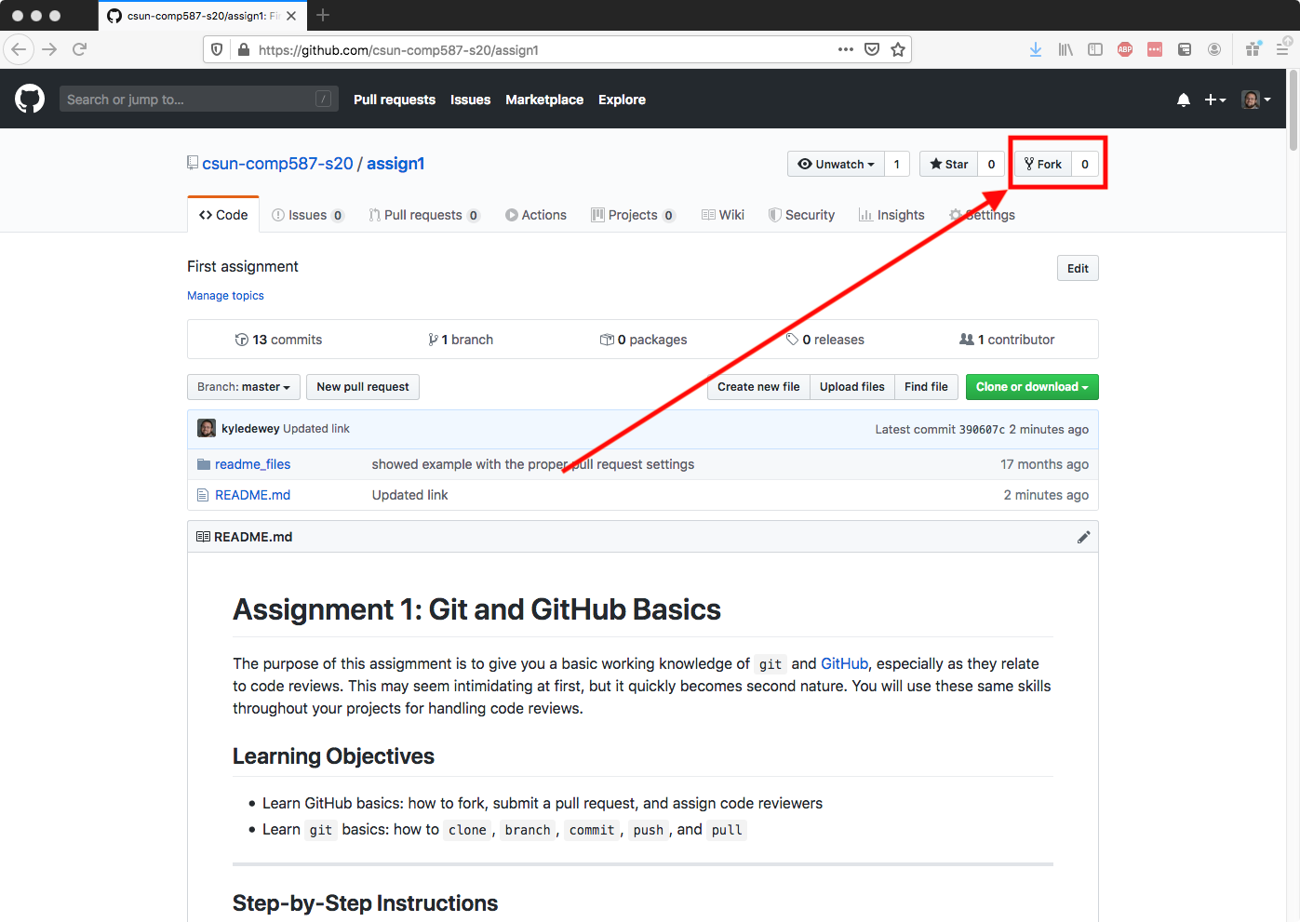Bookmark this page with the star
The height and width of the screenshot is (922, 1300).
898,49
